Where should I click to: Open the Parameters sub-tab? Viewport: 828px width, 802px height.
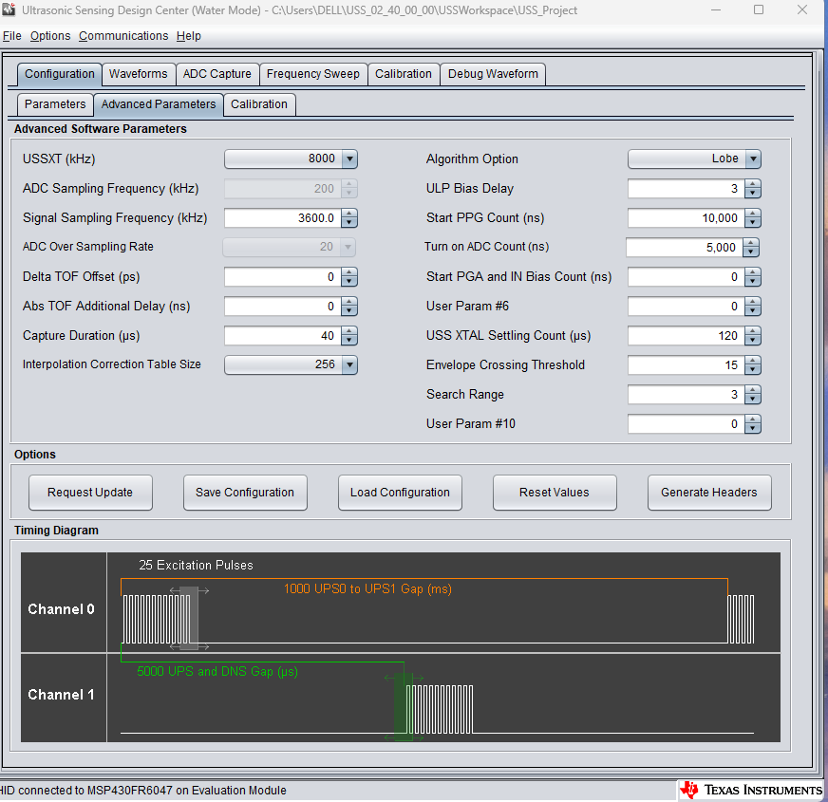54,104
